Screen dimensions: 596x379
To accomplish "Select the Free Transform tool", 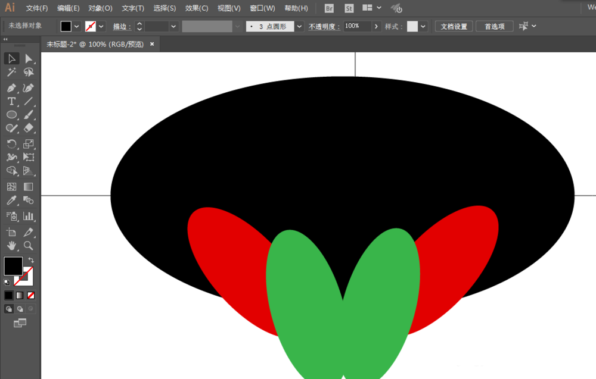I will coord(29,157).
